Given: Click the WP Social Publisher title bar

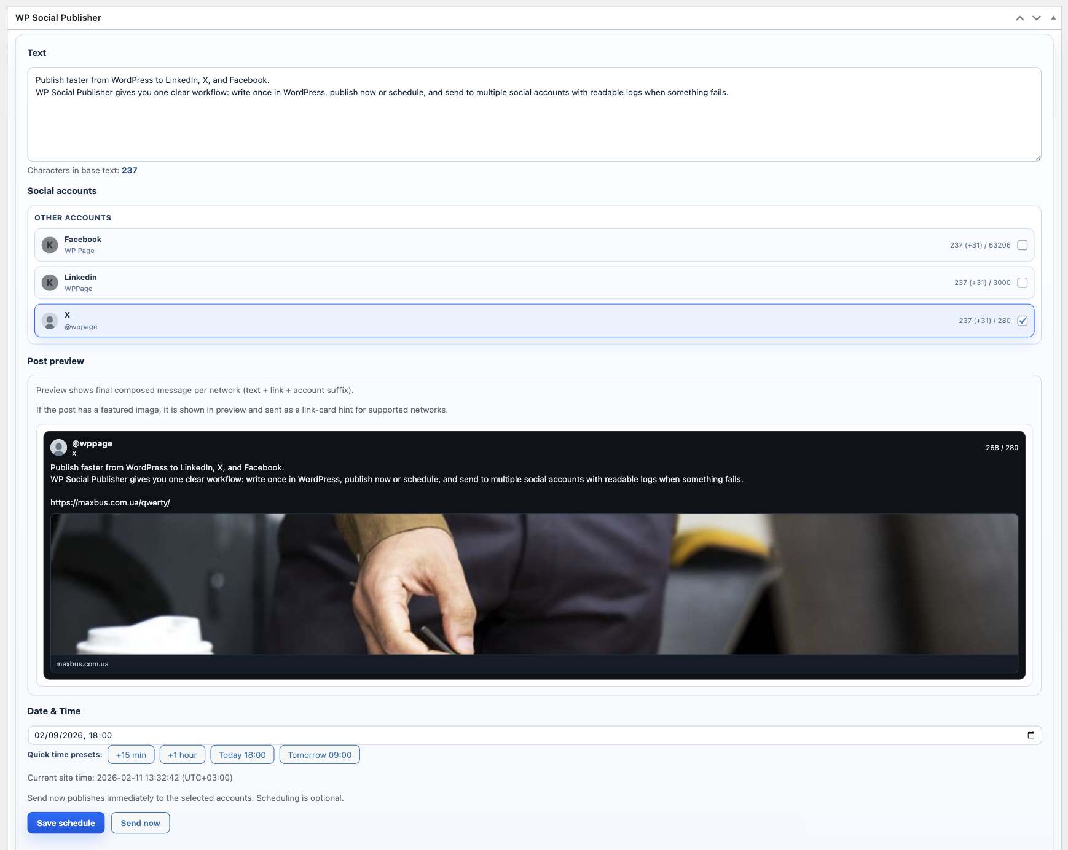Looking at the screenshot, I should pos(57,18).
